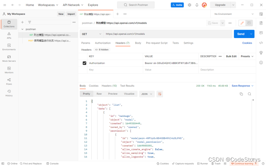Open Environments in the sidebar
This screenshot has width=266, height=166.
(9, 47)
